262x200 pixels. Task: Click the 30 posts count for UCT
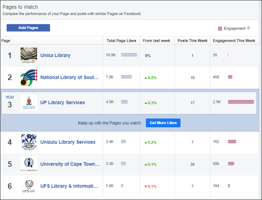(192, 164)
